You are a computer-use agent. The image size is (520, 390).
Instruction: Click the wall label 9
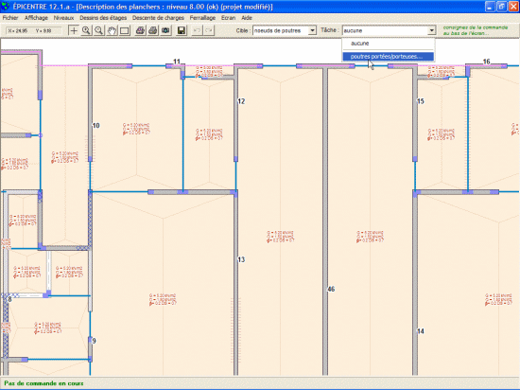pyautogui.click(x=94, y=341)
